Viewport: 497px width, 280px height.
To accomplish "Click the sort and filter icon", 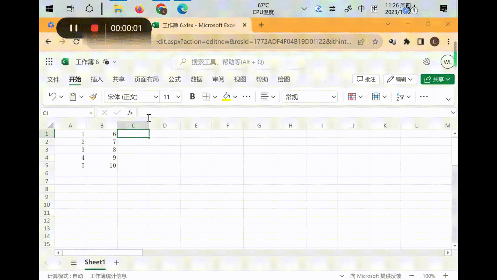I will (400, 97).
